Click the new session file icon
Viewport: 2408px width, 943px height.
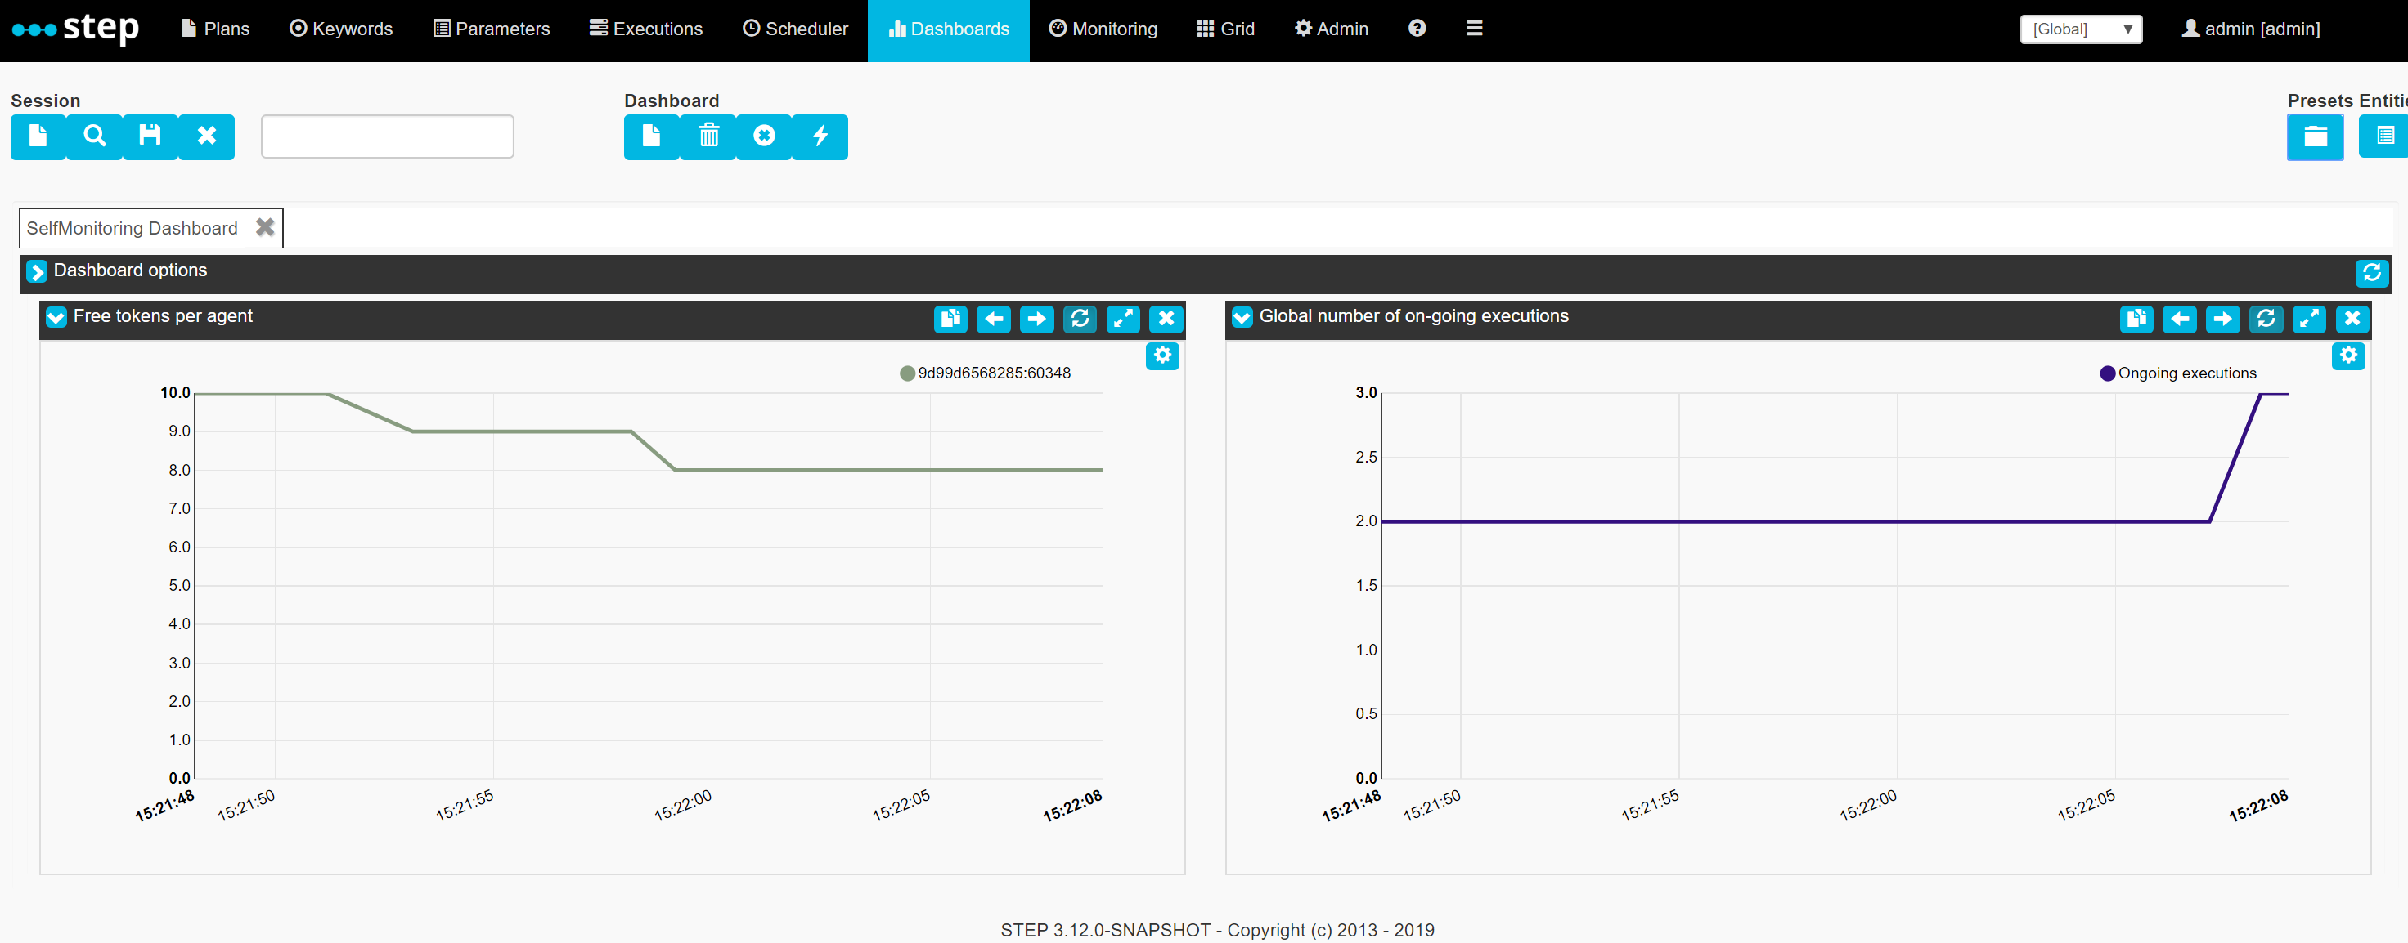tap(38, 136)
